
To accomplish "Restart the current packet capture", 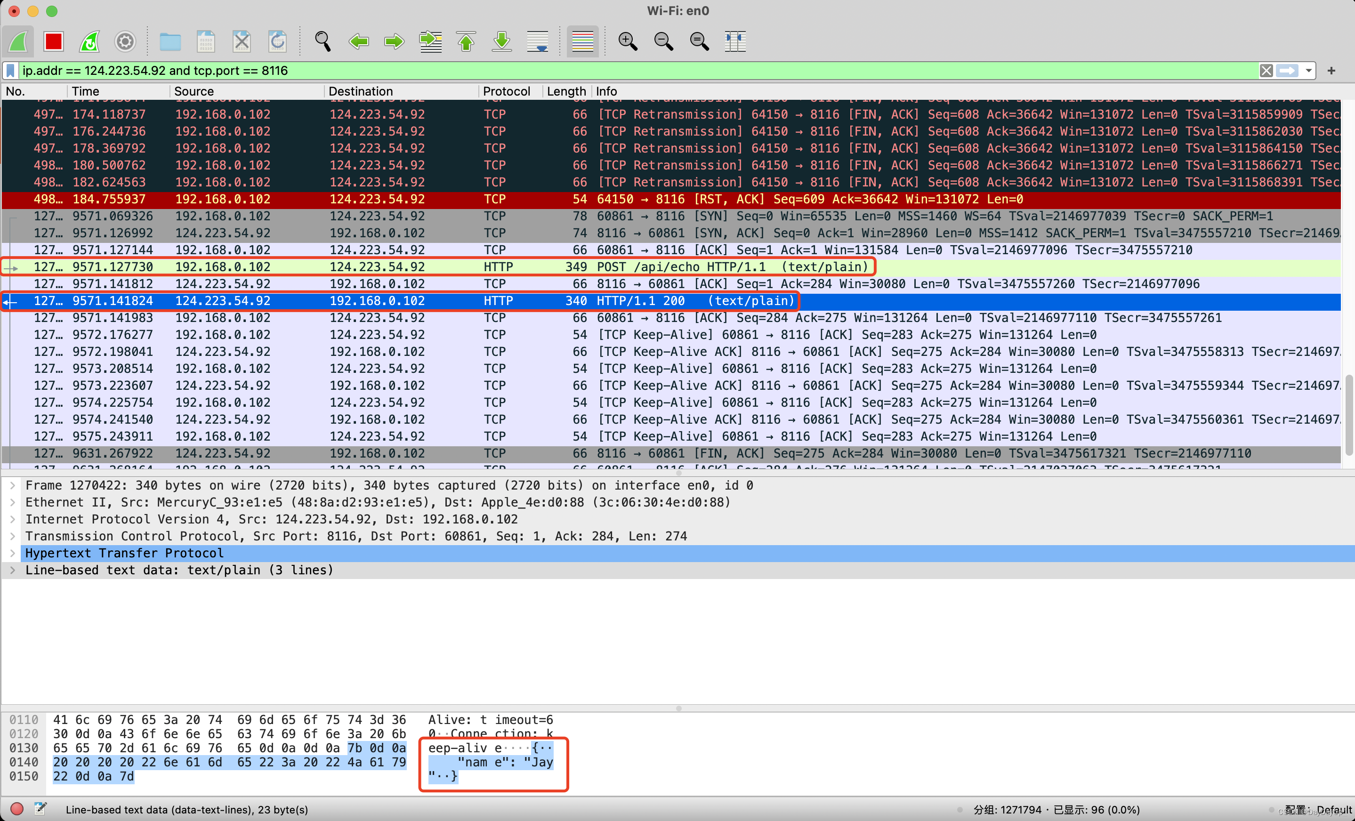I will point(89,41).
